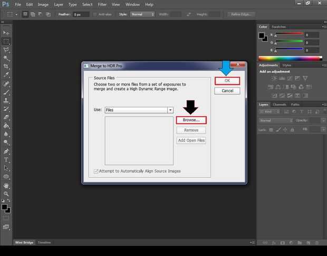
Task: Select the Paint Bucket tool
Action: click(6, 125)
